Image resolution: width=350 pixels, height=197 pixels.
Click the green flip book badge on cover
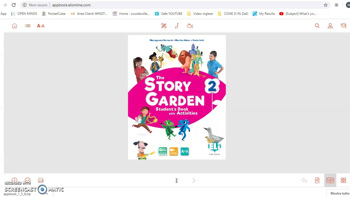click(163, 151)
